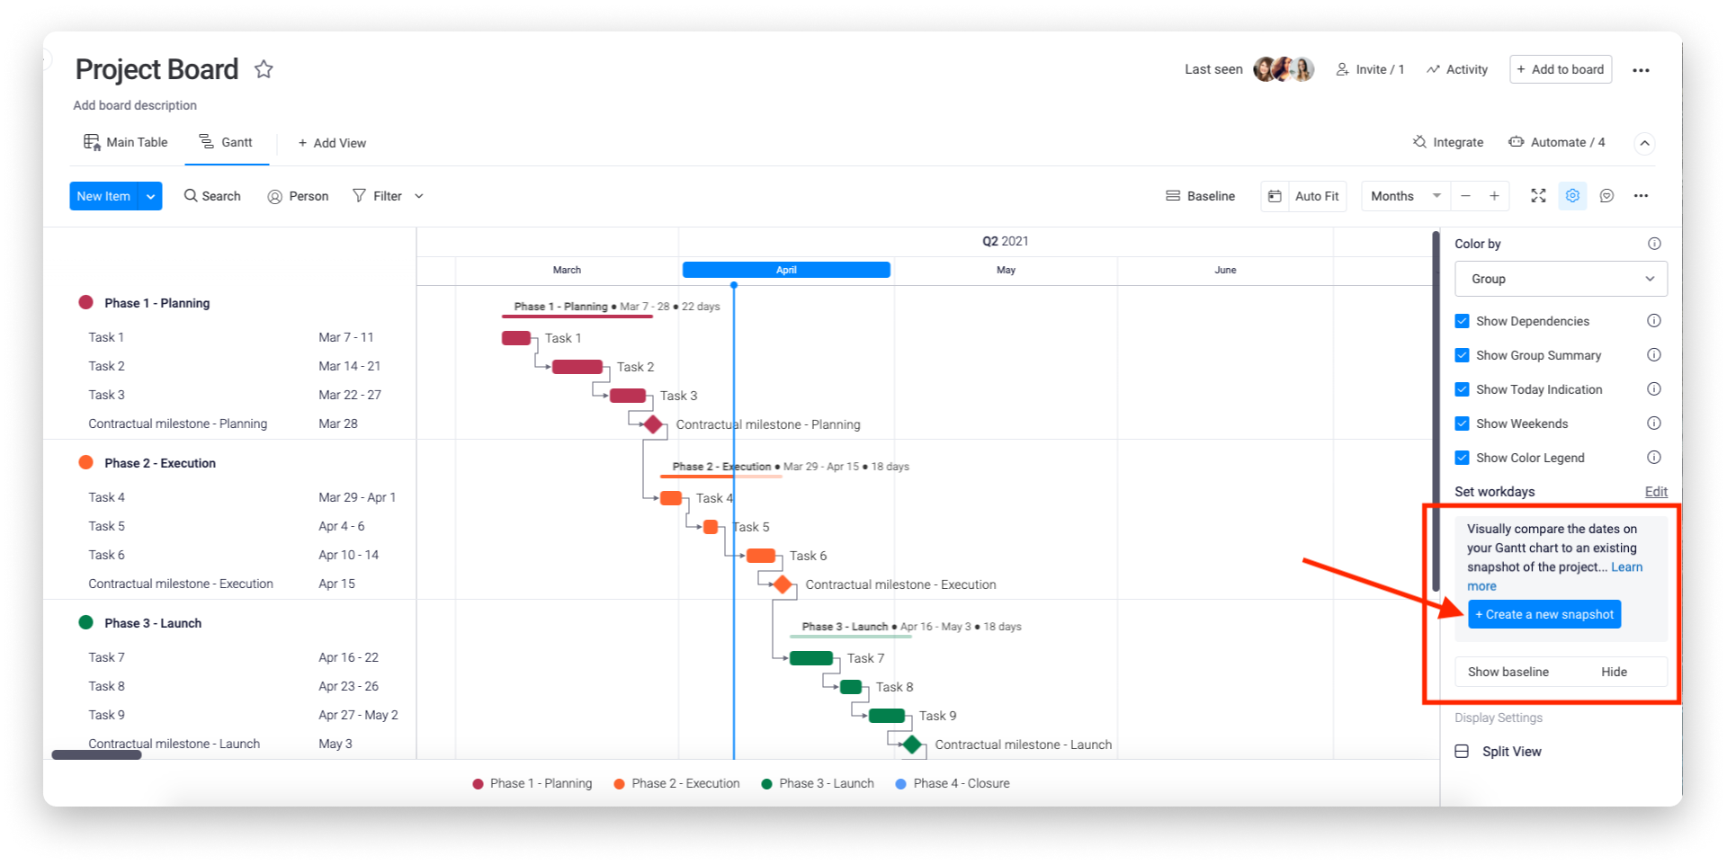
Task: Expand the Filter options arrow
Action: click(x=418, y=196)
